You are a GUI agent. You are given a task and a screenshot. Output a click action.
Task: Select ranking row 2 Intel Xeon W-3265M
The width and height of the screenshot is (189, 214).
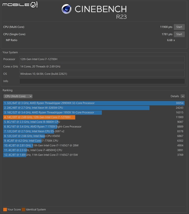click(94, 108)
